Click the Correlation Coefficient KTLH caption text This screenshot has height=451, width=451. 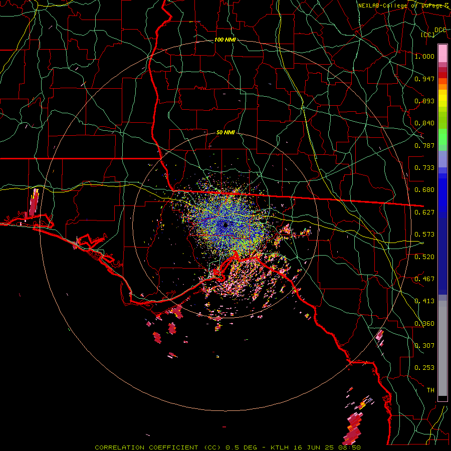[228, 447]
